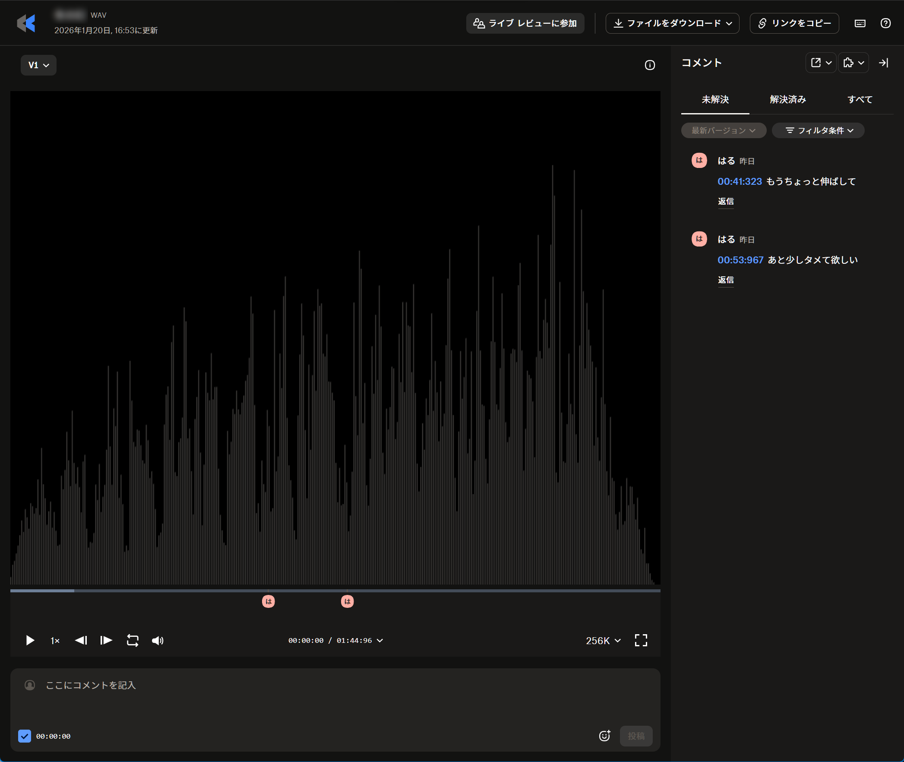904x762 pixels.
Task: Copy the link with リンクをコピー
Action: coord(794,23)
